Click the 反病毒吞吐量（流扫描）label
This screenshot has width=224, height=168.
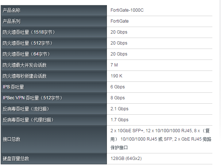coord(26,109)
